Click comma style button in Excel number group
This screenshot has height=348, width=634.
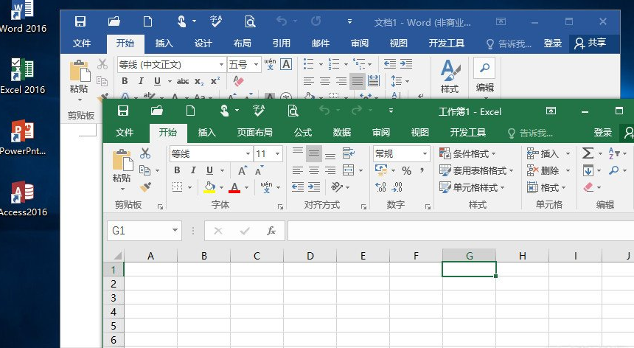pos(422,170)
